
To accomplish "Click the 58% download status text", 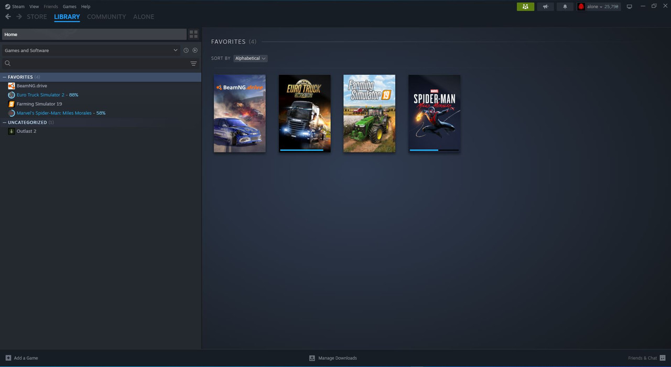I will click(101, 113).
